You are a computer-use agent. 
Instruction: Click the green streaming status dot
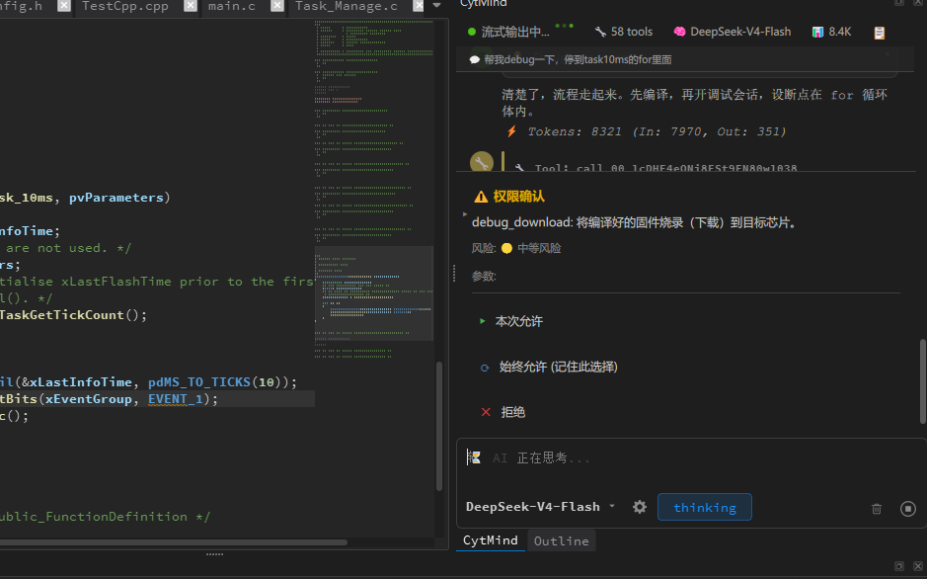(x=472, y=32)
